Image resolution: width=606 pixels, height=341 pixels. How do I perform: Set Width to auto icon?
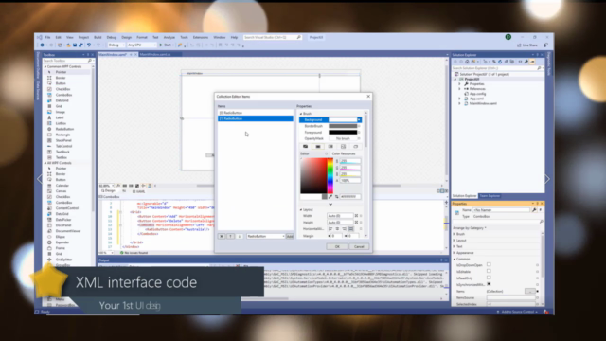[356, 216]
